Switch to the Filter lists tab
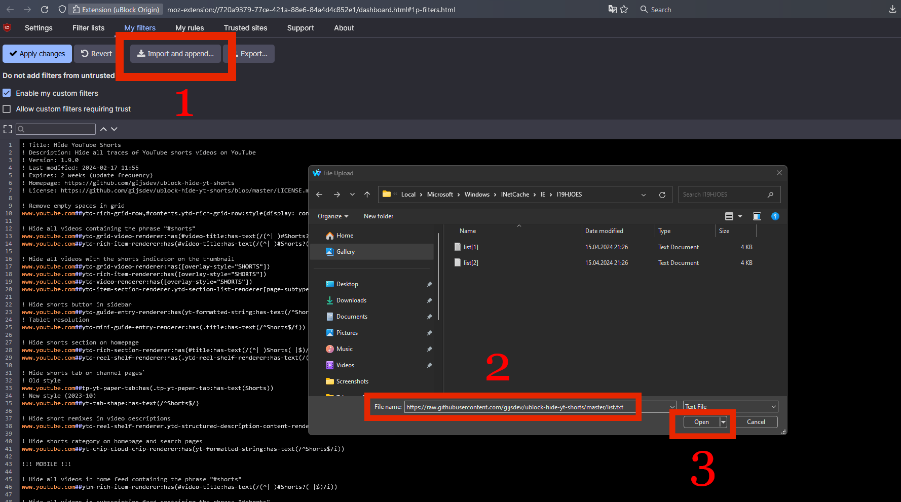The width and height of the screenshot is (901, 502). pyautogui.click(x=88, y=28)
